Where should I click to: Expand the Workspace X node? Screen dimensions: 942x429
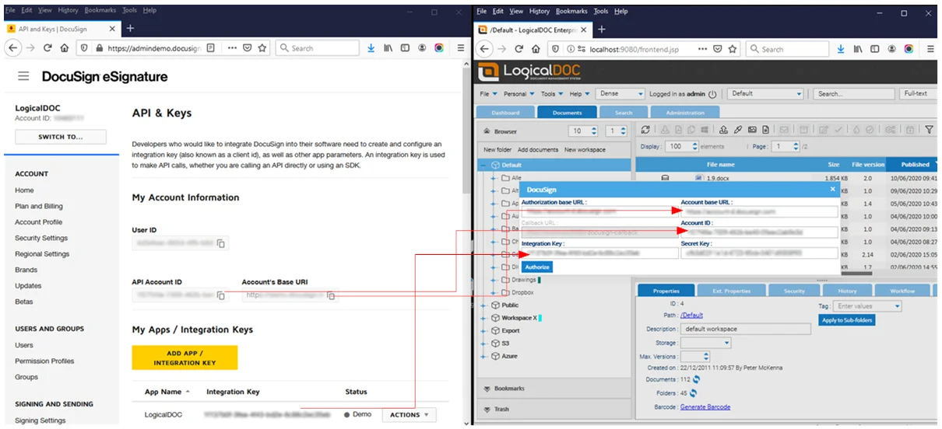coord(483,318)
